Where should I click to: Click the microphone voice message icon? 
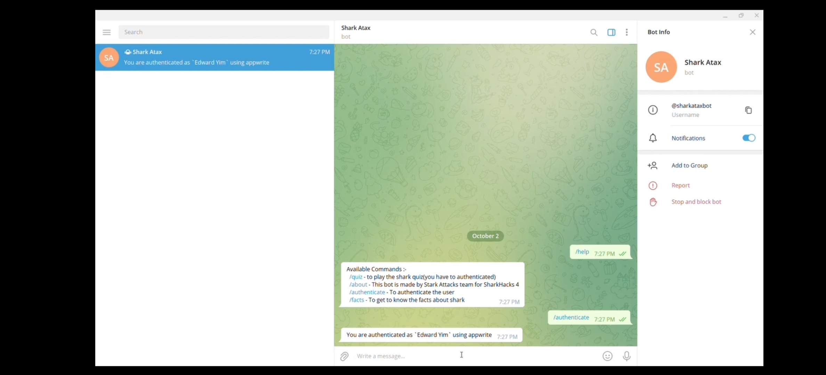tap(626, 356)
